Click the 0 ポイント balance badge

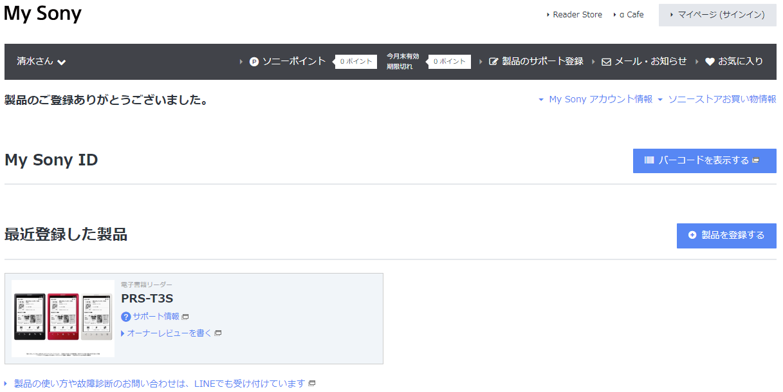coord(356,62)
